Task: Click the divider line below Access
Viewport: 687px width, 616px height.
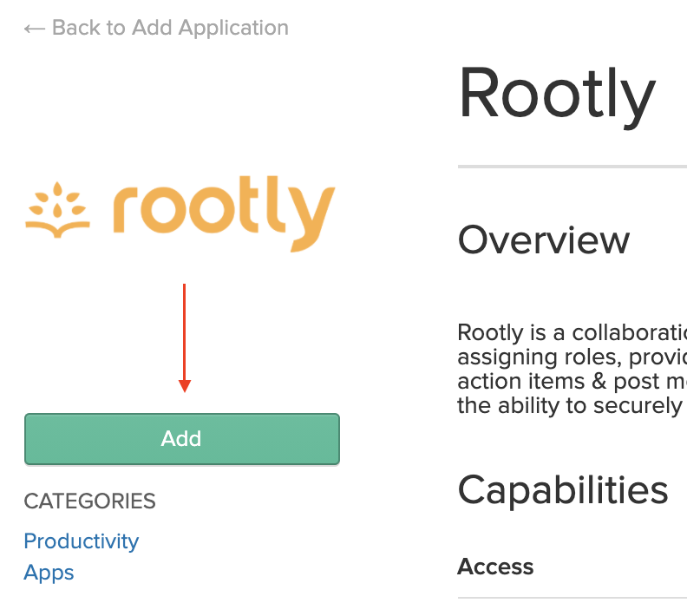Action: pyautogui.click(x=572, y=598)
